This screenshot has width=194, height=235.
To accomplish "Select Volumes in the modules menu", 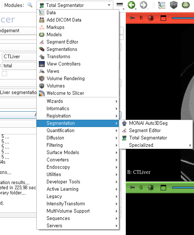I will [x=78, y=86].
